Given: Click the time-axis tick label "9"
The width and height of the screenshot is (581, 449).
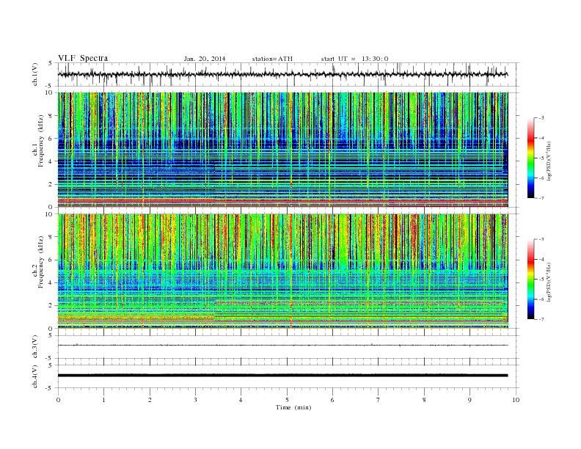Looking at the screenshot, I should [x=469, y=400].
